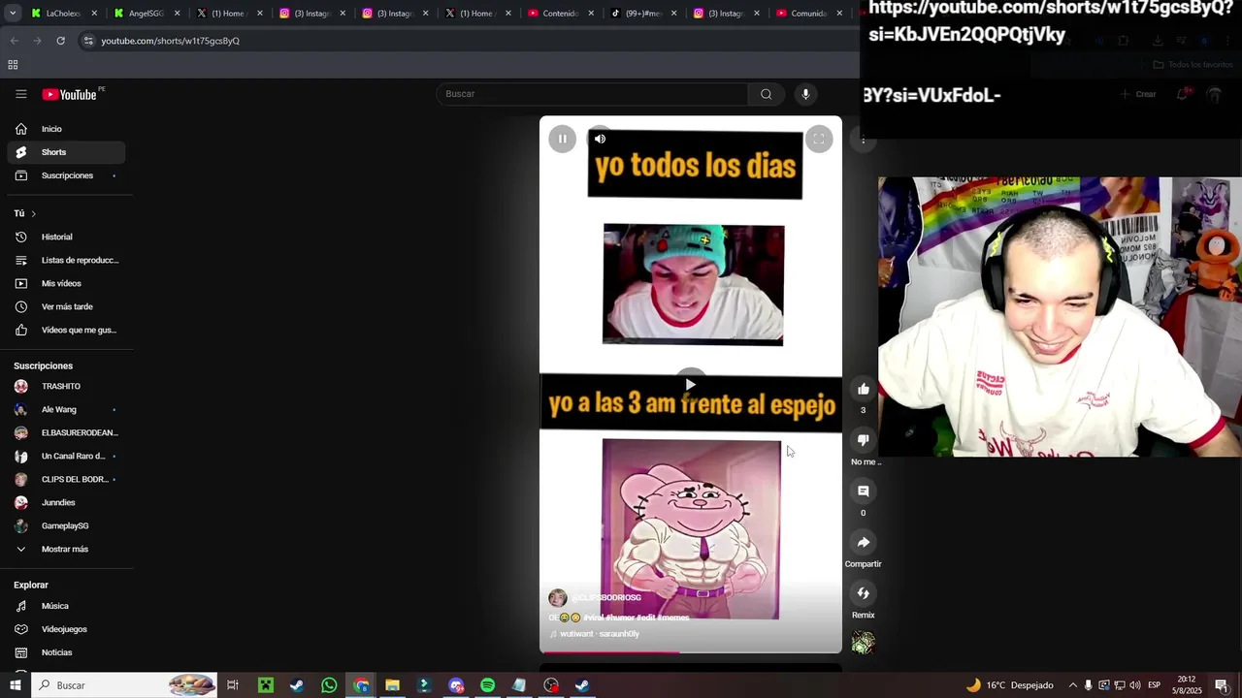The image size is (1242, 698).
Task: Open Música under Explorar
Action: tap(66, 606)
